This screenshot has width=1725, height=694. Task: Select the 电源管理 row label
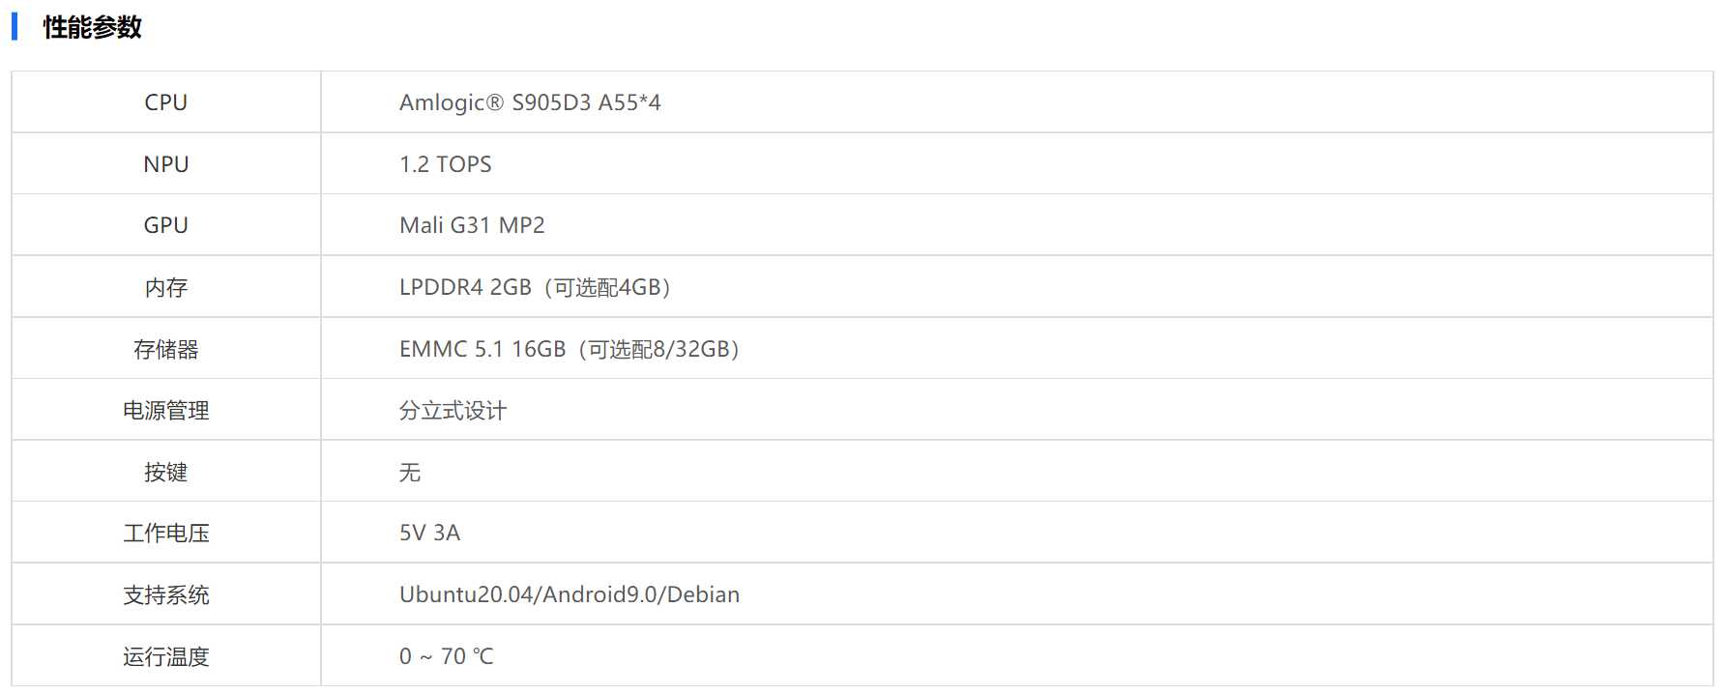tap(165, 410)
